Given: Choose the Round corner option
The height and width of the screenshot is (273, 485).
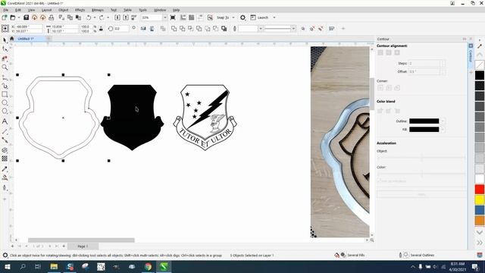Looking at the screenshot, I should click(389, 88).
